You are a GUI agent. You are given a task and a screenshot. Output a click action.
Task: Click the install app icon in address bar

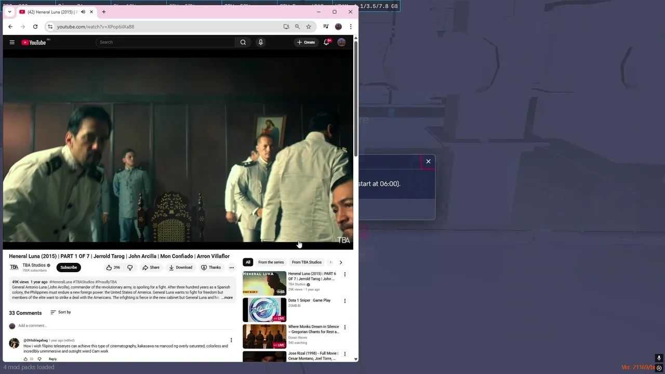286,26
